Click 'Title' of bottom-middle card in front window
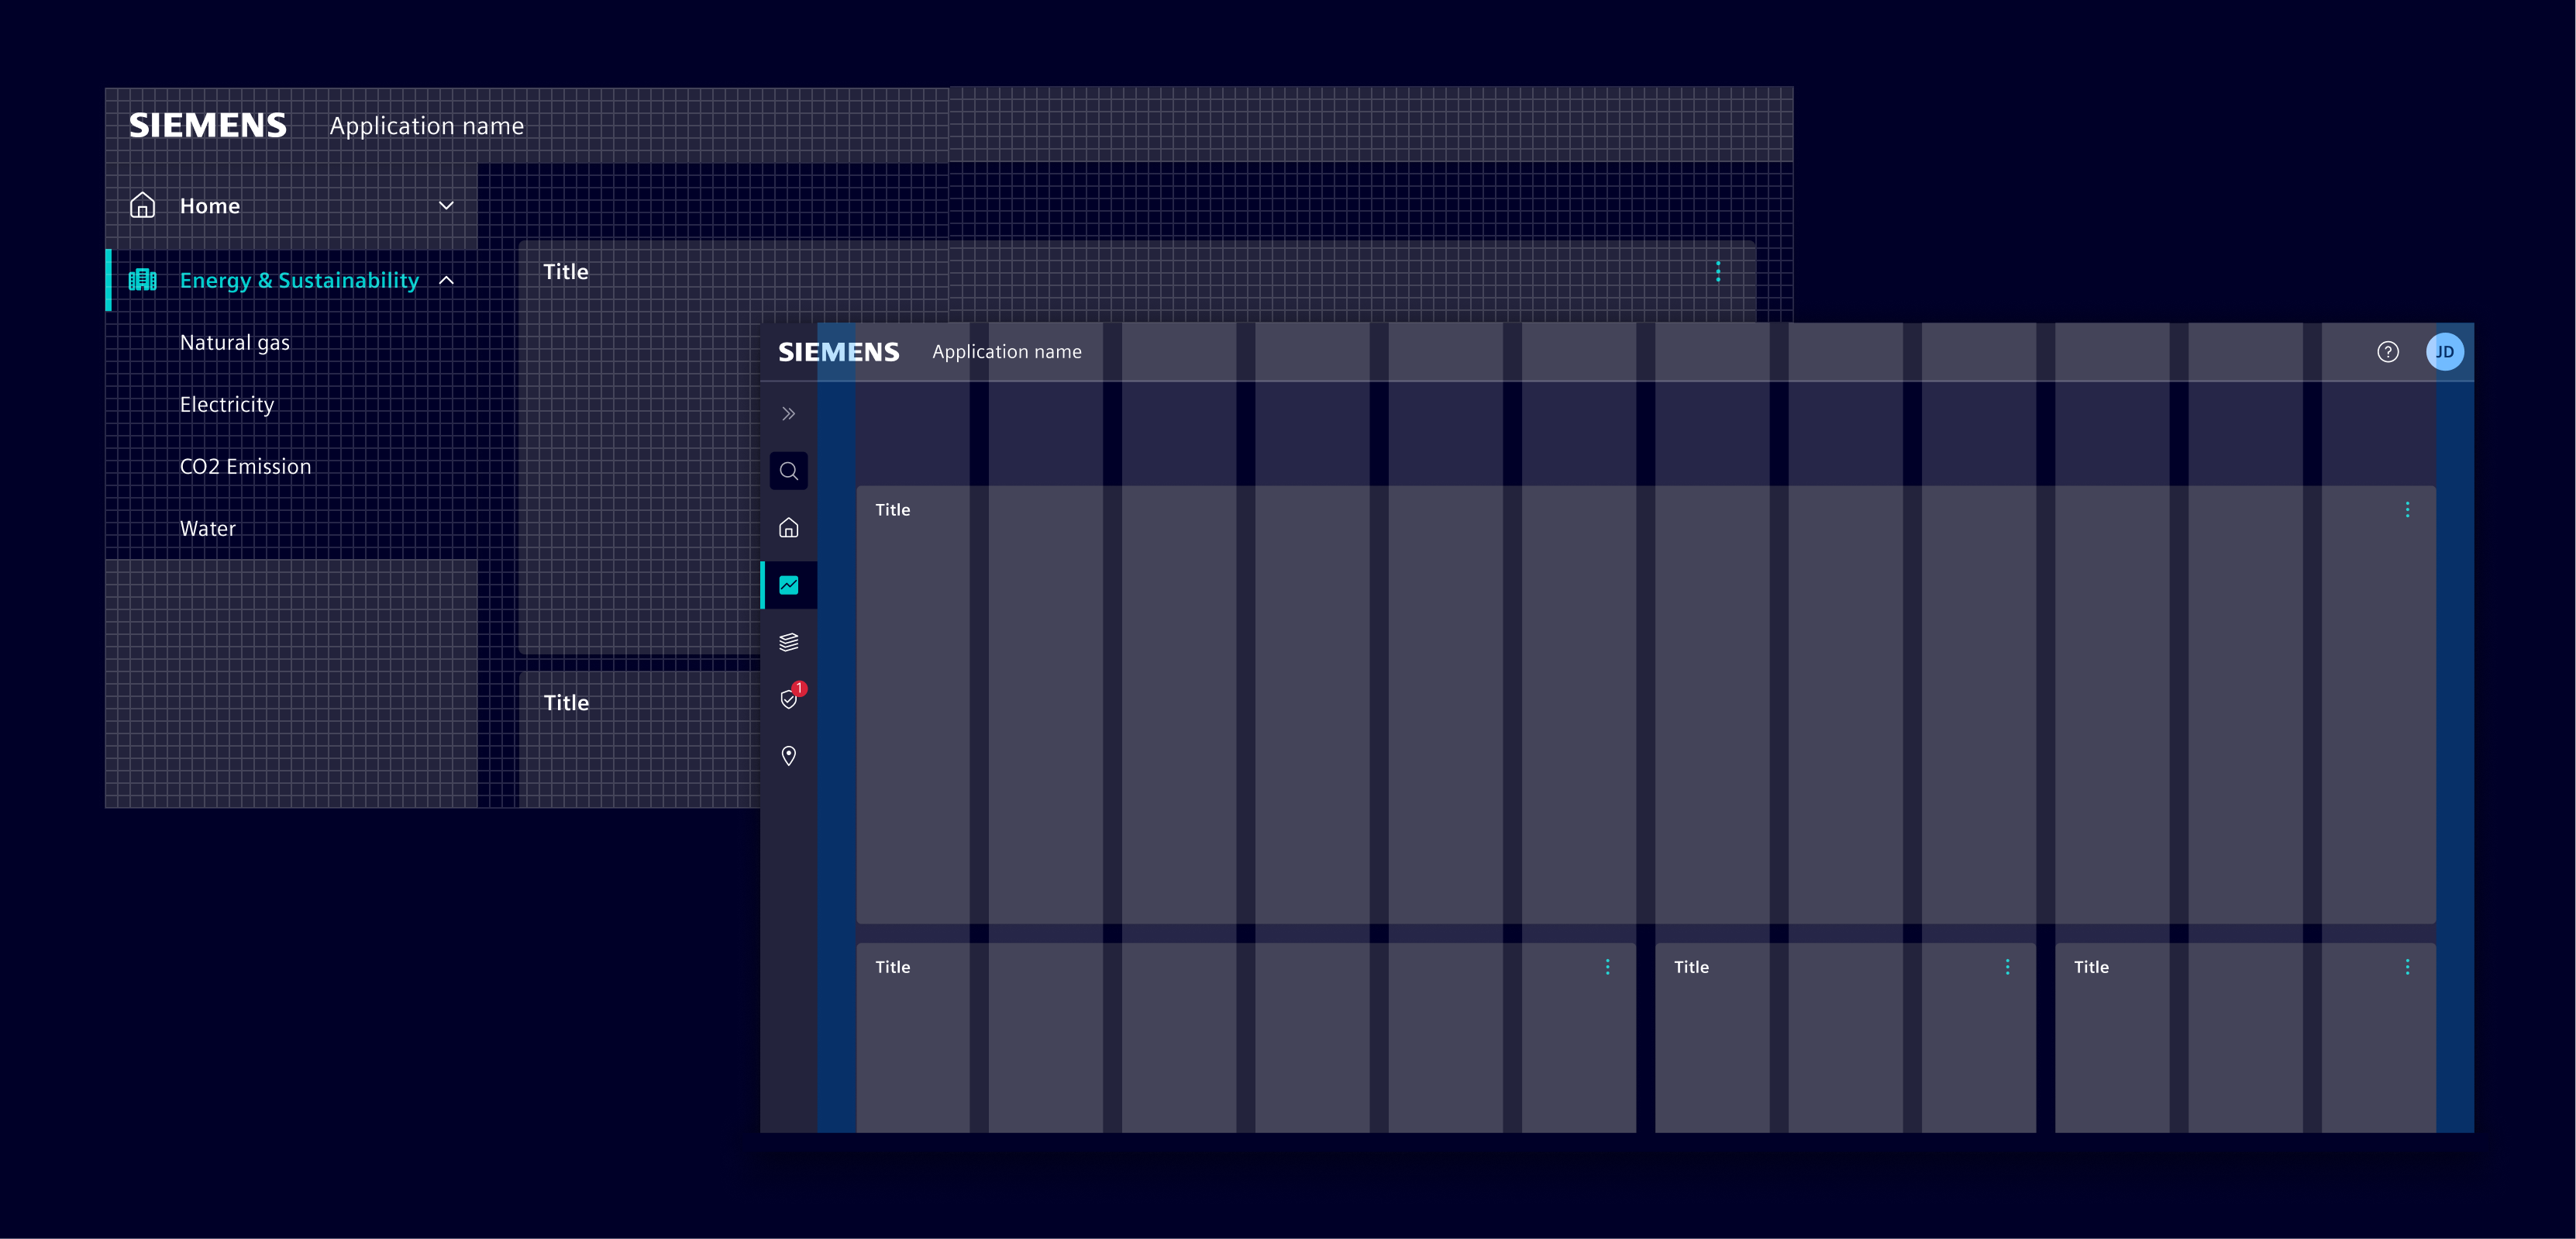 coord(1692,967)
